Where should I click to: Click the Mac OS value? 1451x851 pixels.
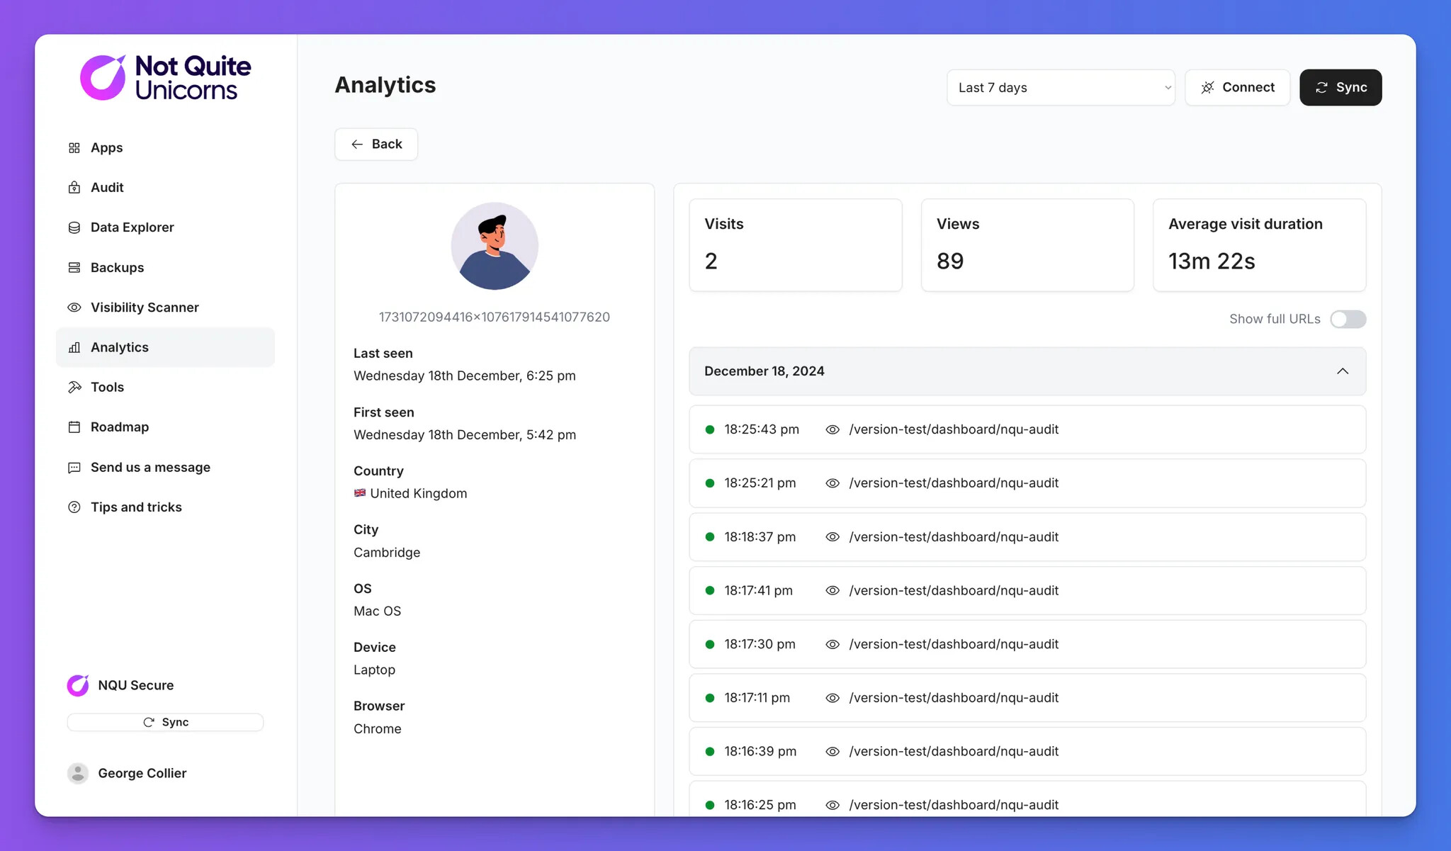pyautogui.click(x=377, y=612)
